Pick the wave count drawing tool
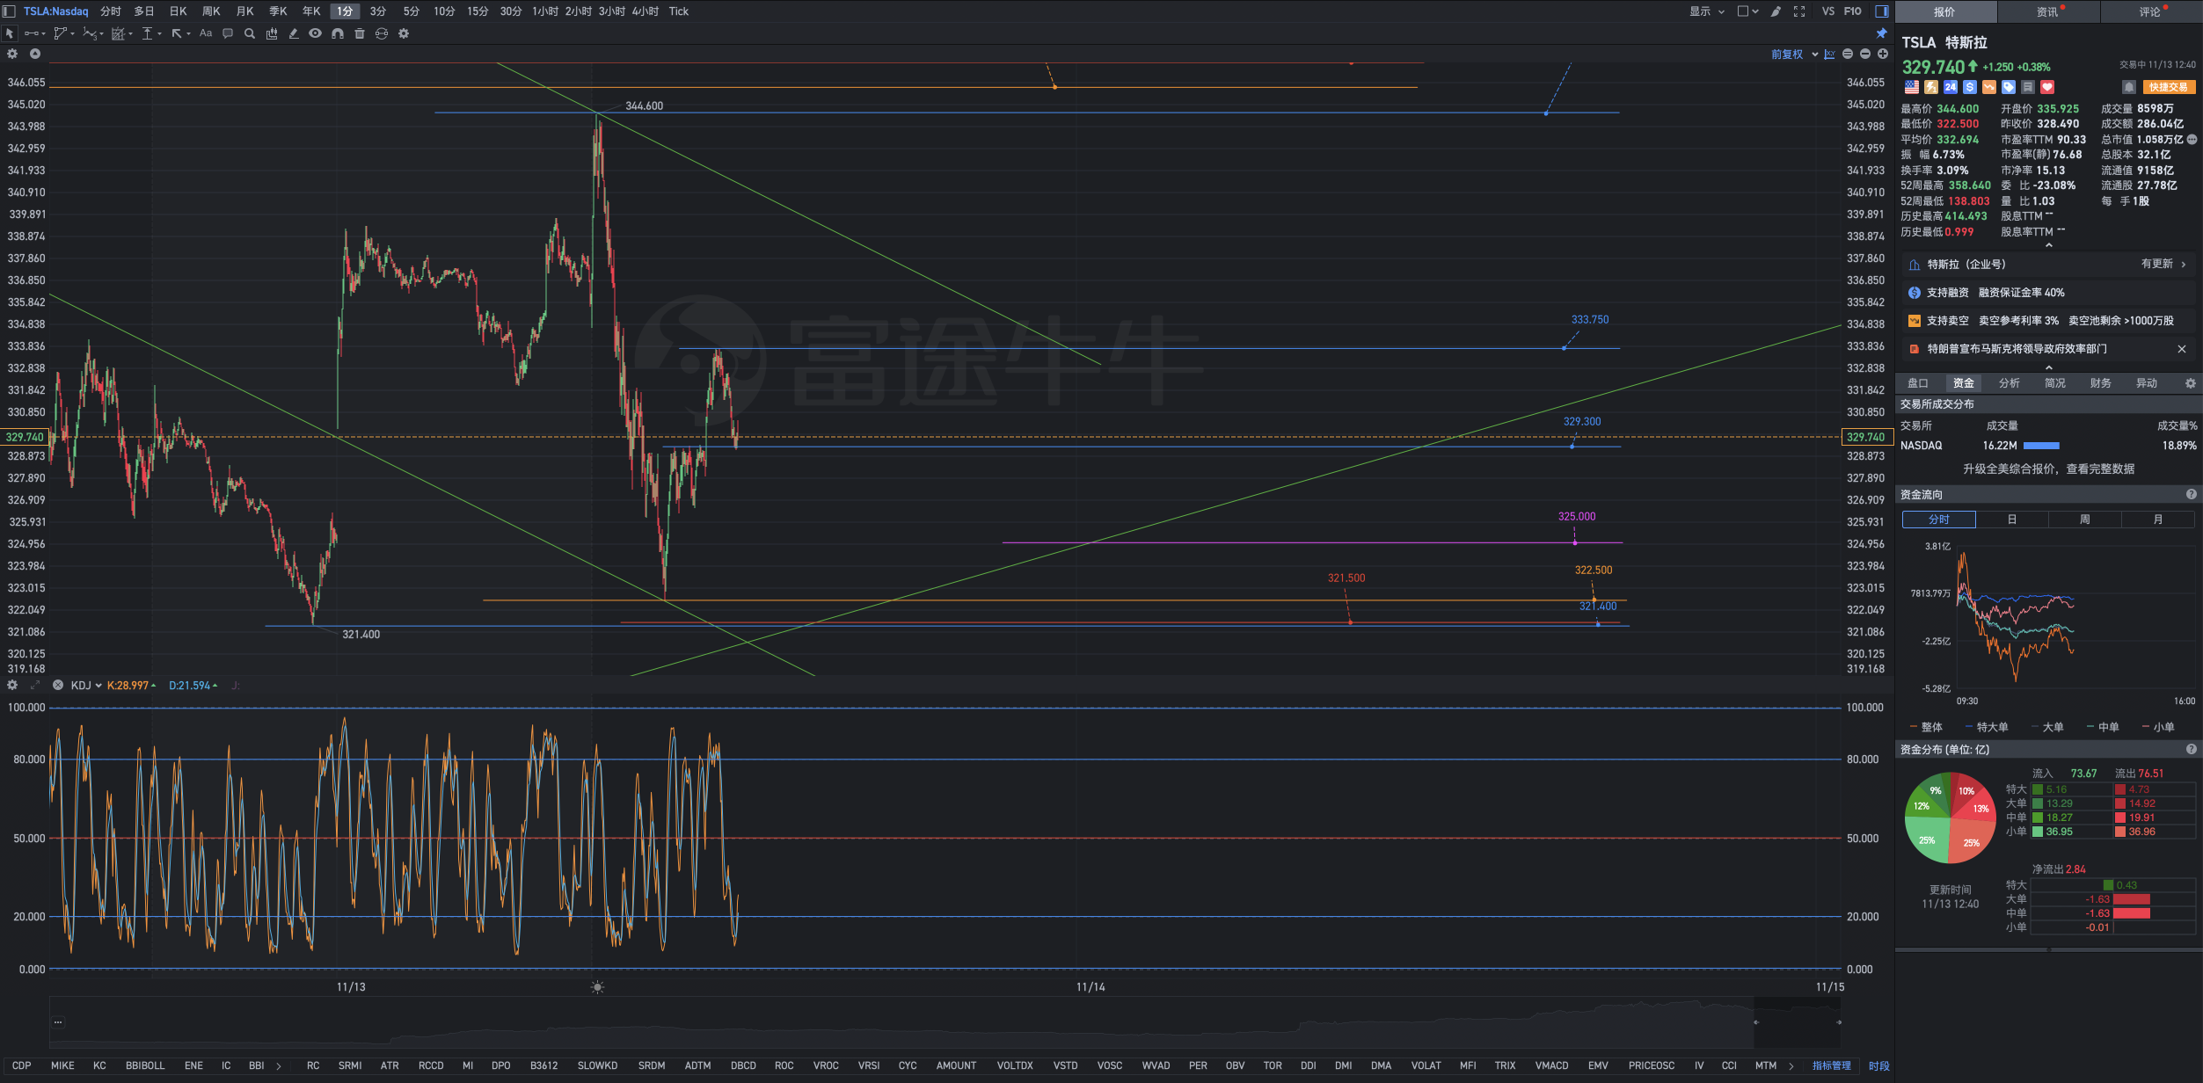Screen dimensions: 2203x1083 (x=91, y=33)
